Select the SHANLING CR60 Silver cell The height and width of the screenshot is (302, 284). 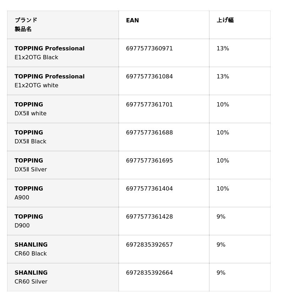tap(63, 277)
